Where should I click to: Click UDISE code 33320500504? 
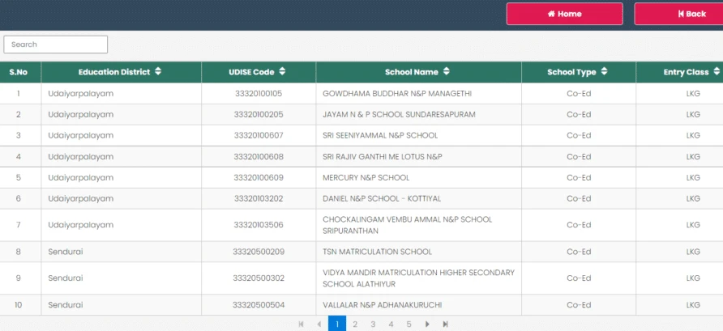259,305
